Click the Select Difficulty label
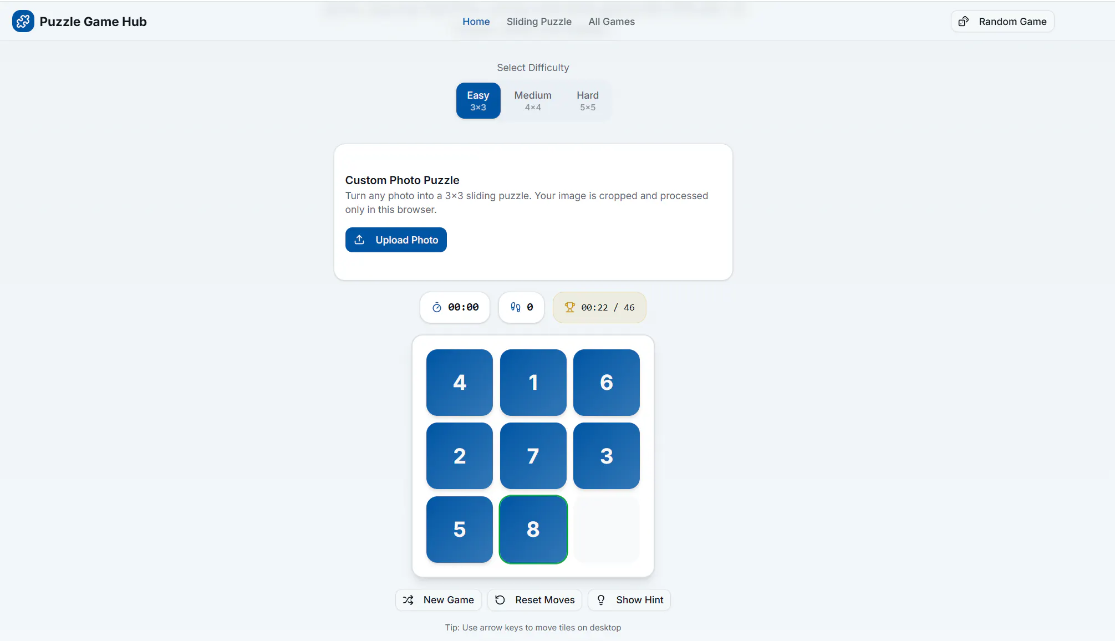The image size is (1115, 641). (533, 68)
